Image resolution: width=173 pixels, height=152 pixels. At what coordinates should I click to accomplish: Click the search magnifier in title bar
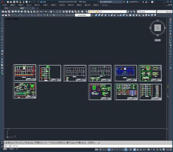click(124, 2)
